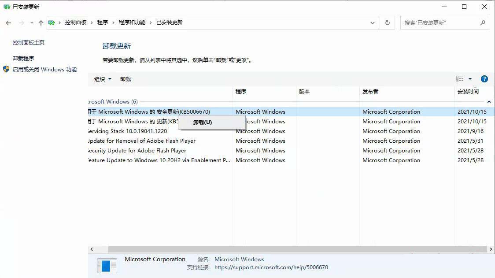Sort by the 发布者 column header

[x=407, y=92]
